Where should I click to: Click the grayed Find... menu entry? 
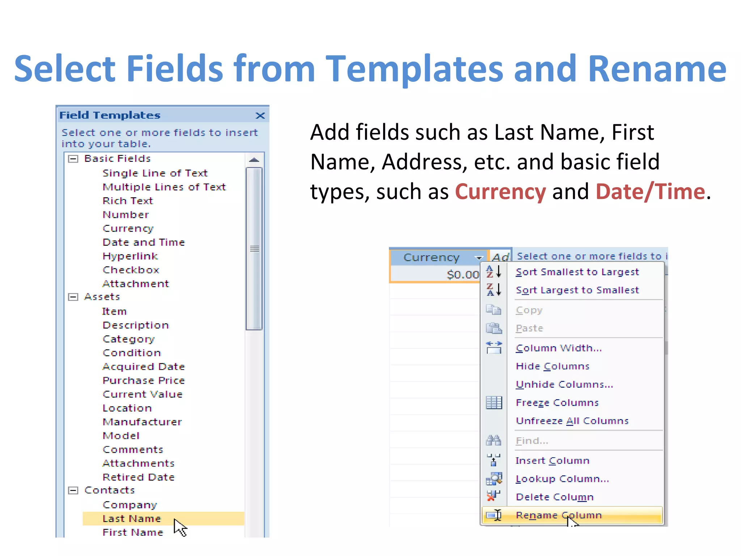532,441
